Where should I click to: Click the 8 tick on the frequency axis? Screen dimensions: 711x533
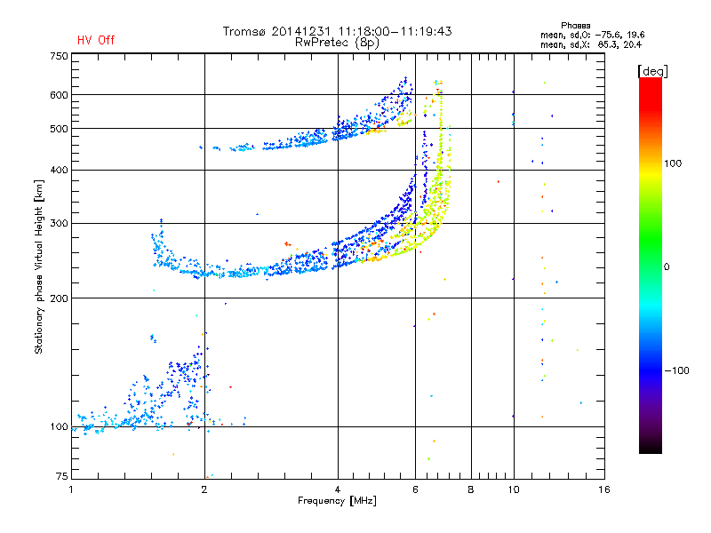point(471,489)
